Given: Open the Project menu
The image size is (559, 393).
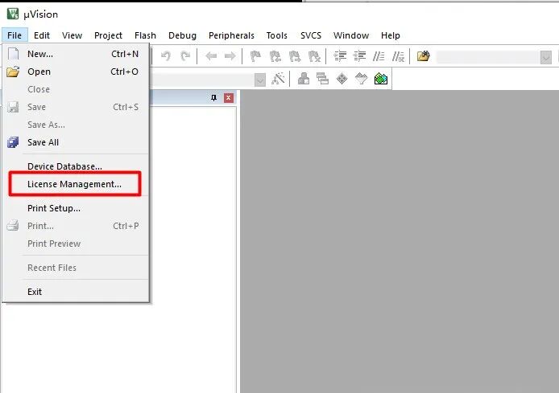Looking at the screenshot, I should click(108, 35).
